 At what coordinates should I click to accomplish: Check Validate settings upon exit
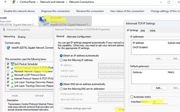pos(62,108)
